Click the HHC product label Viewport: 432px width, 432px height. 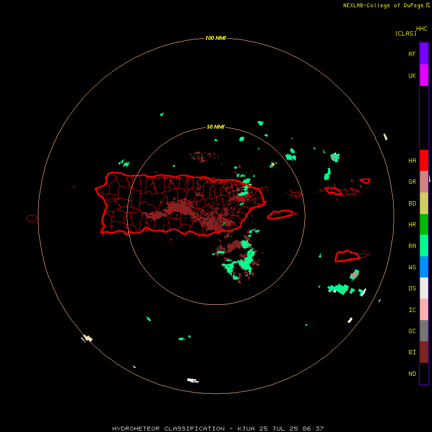point(421,29)
